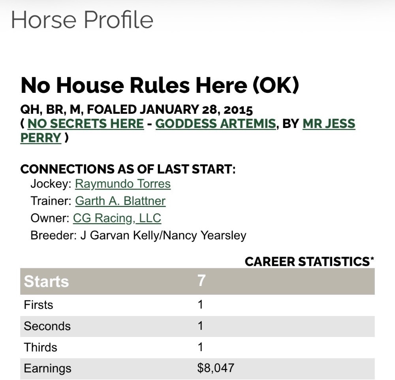Click the $8,047 earnings value

click(x=216, y=368)
